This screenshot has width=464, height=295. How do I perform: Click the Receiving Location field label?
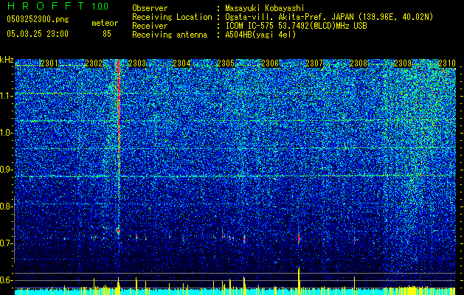172,17
